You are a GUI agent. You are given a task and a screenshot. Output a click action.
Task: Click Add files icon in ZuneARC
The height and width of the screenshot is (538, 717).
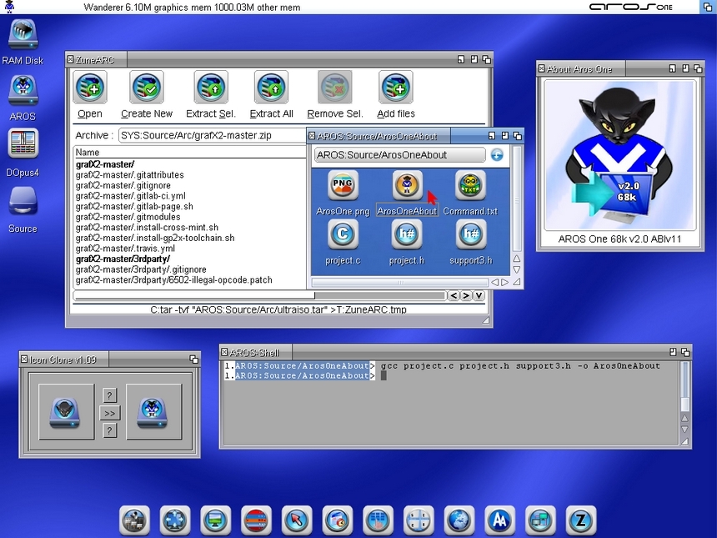click(396, 88)
